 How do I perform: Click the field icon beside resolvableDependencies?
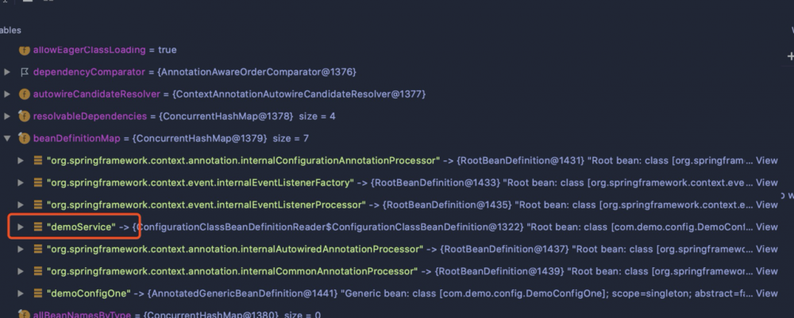coord(24,117)
